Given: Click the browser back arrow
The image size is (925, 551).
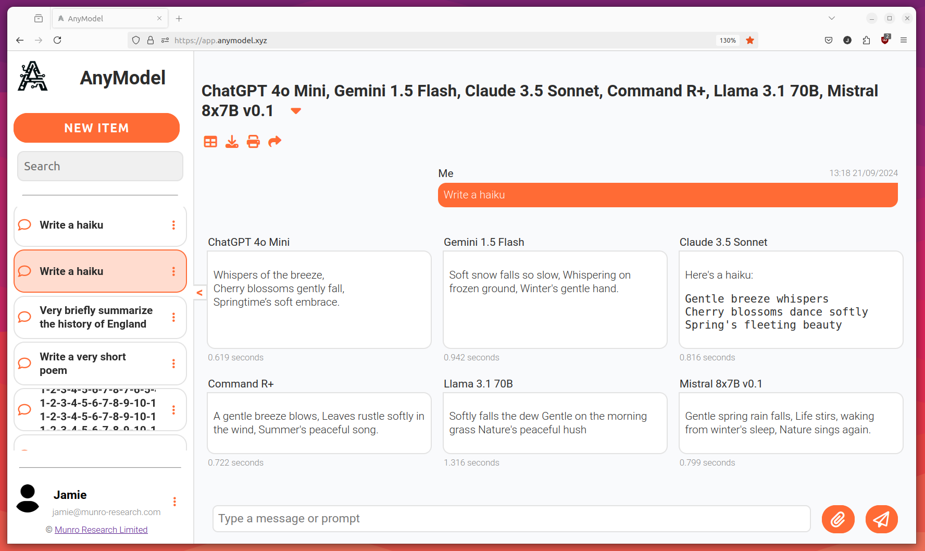Looking at the screenshot, I should tap(20, 40).
